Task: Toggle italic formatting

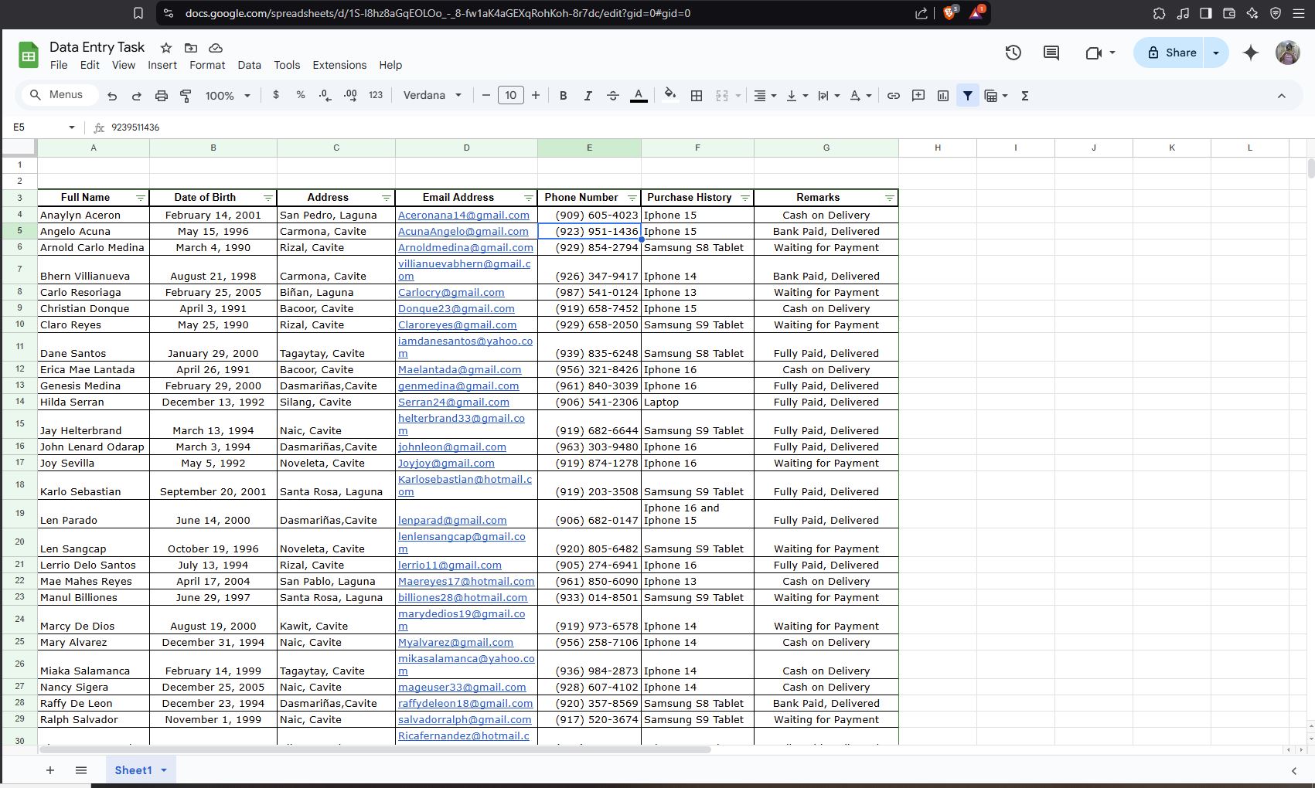Action: pyautogui.click(x=588, y=96)
